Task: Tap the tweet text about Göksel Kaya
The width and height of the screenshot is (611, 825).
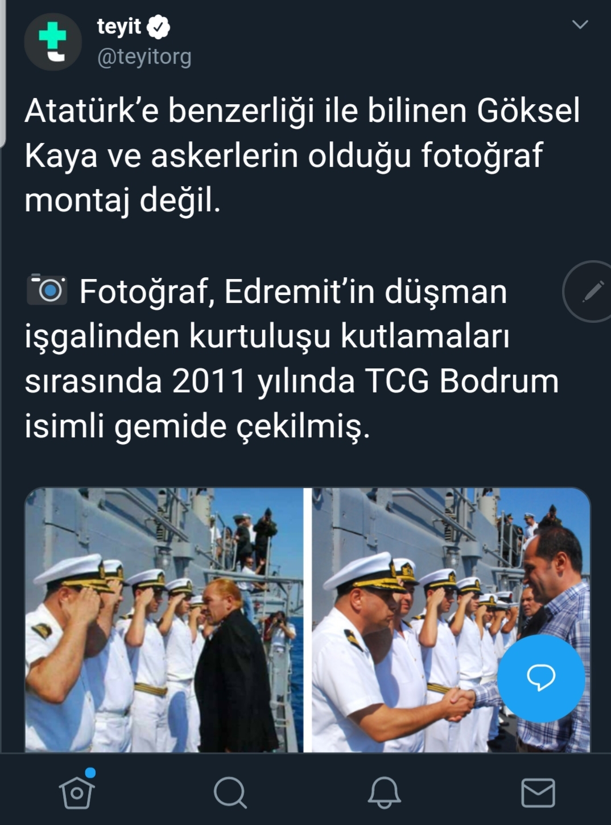Action: coord(302,155)
